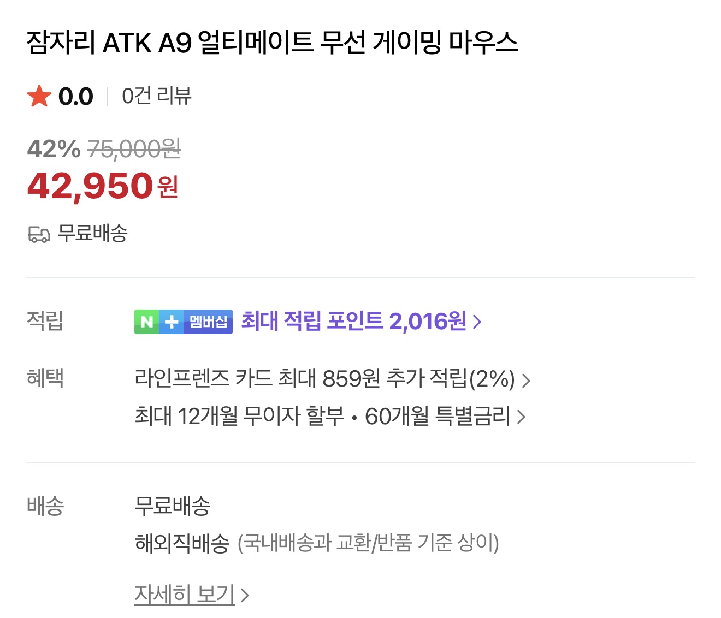Open the 0건 리뷰 reviews link
The height and width of the screenshot is (618, 721).
click(156, 97)
